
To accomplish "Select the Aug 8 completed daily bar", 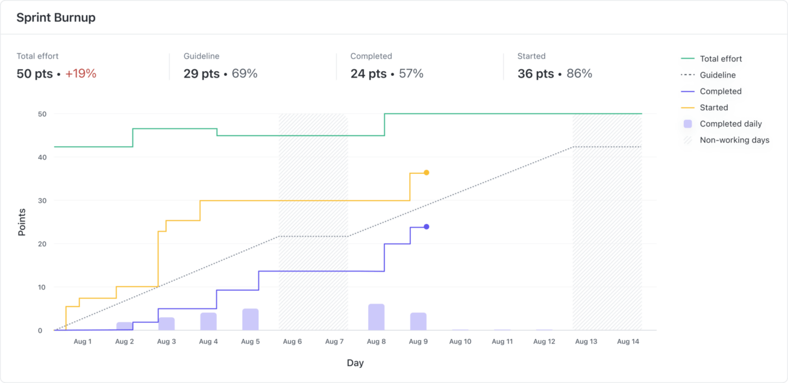I will pos(377,317).
